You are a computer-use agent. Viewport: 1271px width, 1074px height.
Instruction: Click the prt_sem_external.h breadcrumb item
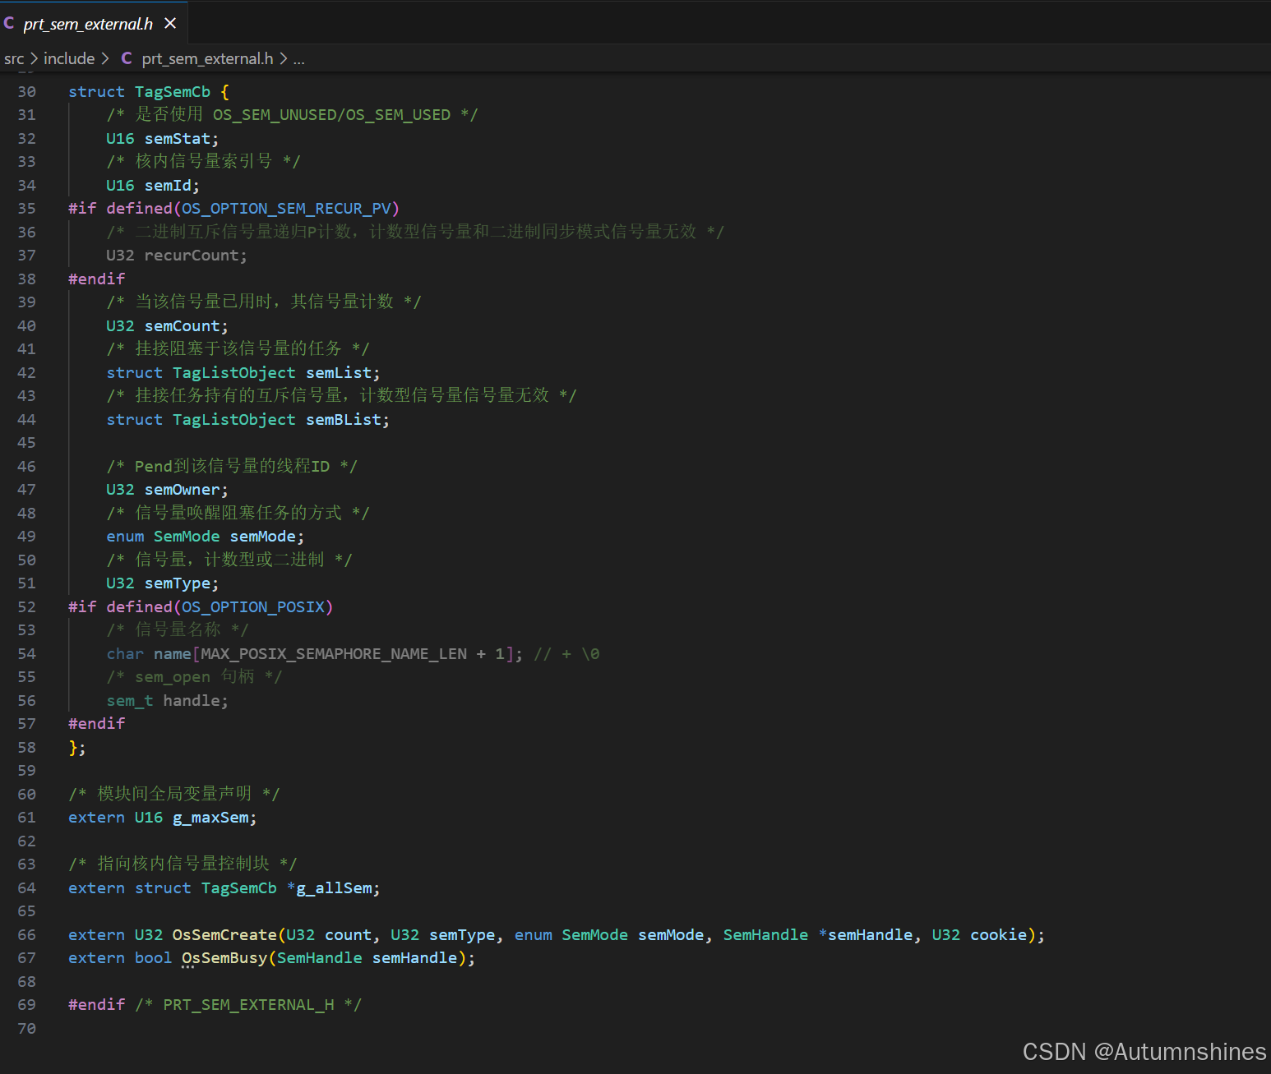click(207, 58)
